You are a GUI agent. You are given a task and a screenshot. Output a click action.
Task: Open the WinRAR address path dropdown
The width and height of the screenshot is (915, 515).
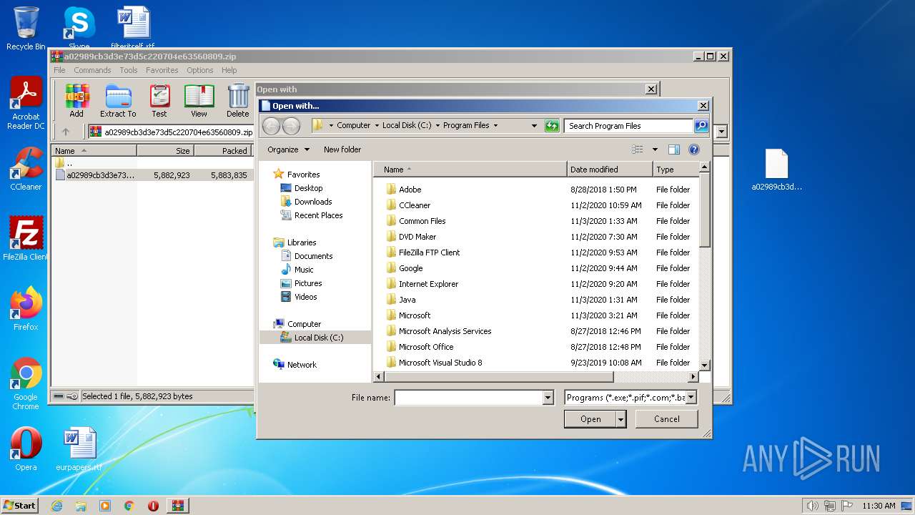(721, 132)
